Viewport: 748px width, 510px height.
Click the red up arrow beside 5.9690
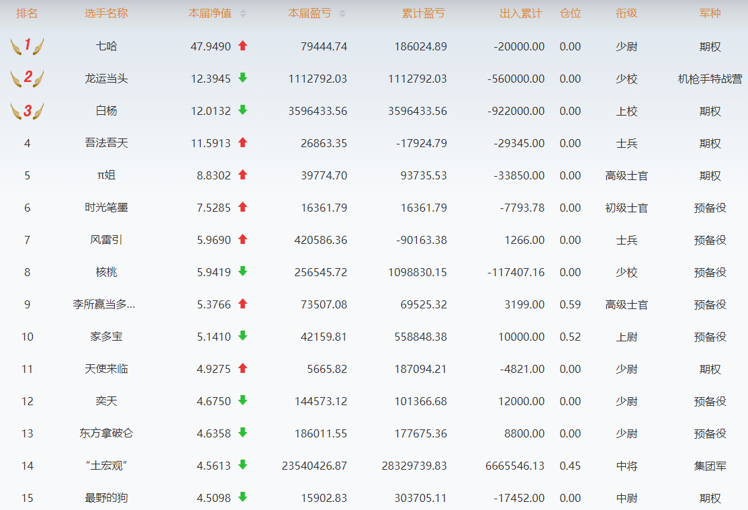point(243,239)
